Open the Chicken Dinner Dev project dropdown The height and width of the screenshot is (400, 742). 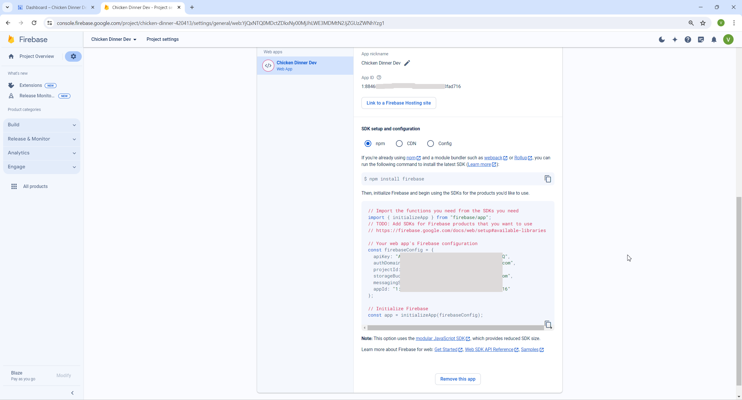coord(114,39)
